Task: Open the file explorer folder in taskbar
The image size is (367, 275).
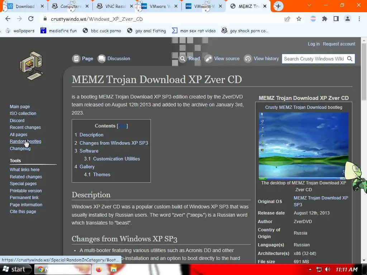Action: pos(114,269)
